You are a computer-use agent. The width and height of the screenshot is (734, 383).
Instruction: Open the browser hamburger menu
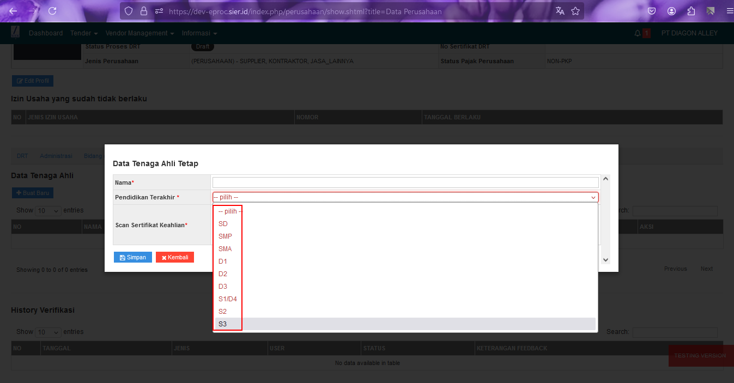(x=730, y=11)
